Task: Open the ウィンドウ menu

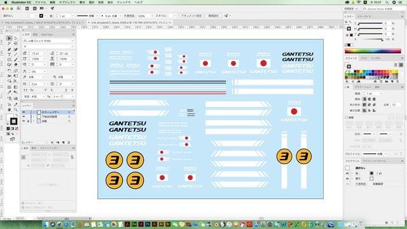Action: pyautogui.click(x=123, y=3)
